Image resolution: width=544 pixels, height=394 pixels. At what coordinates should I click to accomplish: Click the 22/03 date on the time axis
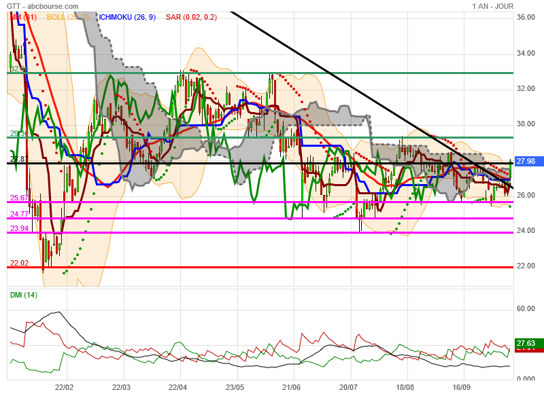pos(121,387)
